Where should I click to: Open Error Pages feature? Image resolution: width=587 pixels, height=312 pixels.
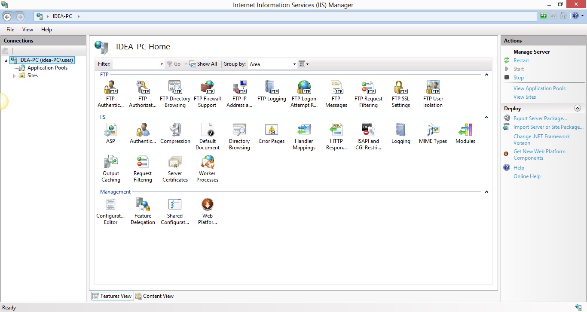coord(272,133)
